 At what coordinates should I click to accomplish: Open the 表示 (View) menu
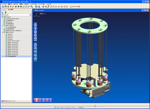click(x=16, y=4)
